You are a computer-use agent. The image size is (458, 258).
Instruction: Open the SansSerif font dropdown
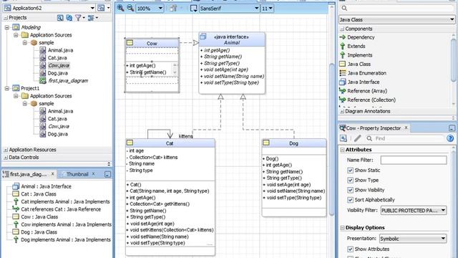(256, 9)
